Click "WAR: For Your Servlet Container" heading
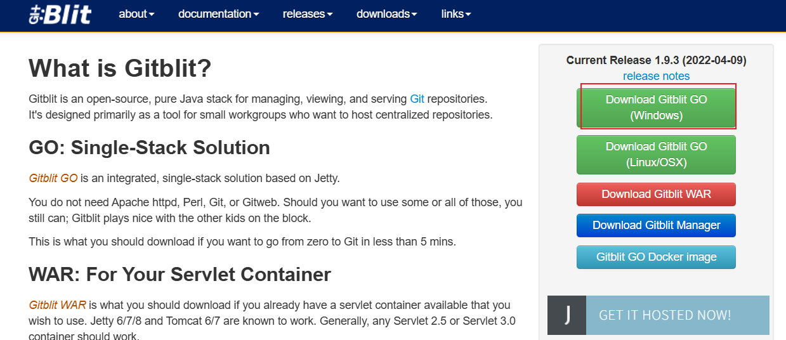Screen dimensions: 786x340 click(180, 275)
